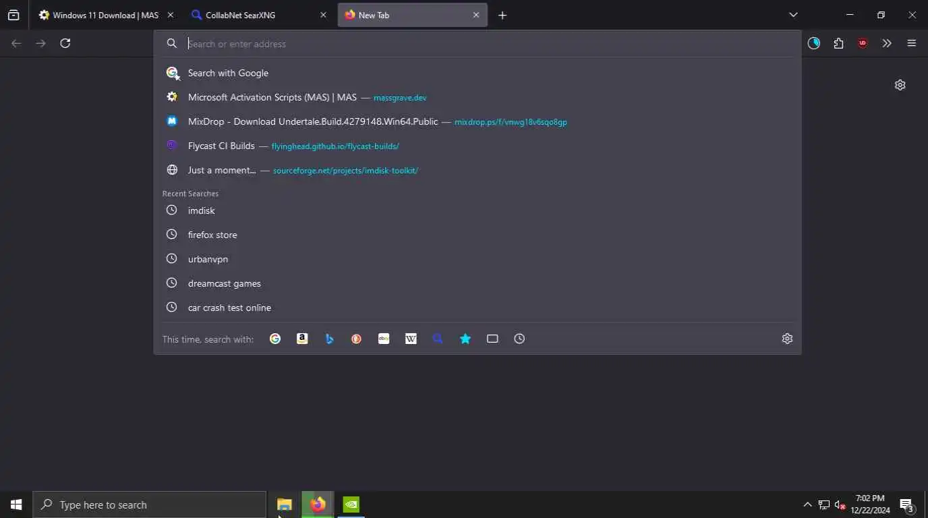Open Flycast CI Builds suggestion
The image size is (928, 518).
pyautogui.click(x=477, y=146)
